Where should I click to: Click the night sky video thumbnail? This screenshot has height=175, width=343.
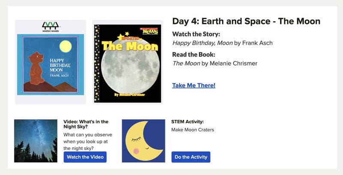[x=36, y=141]
